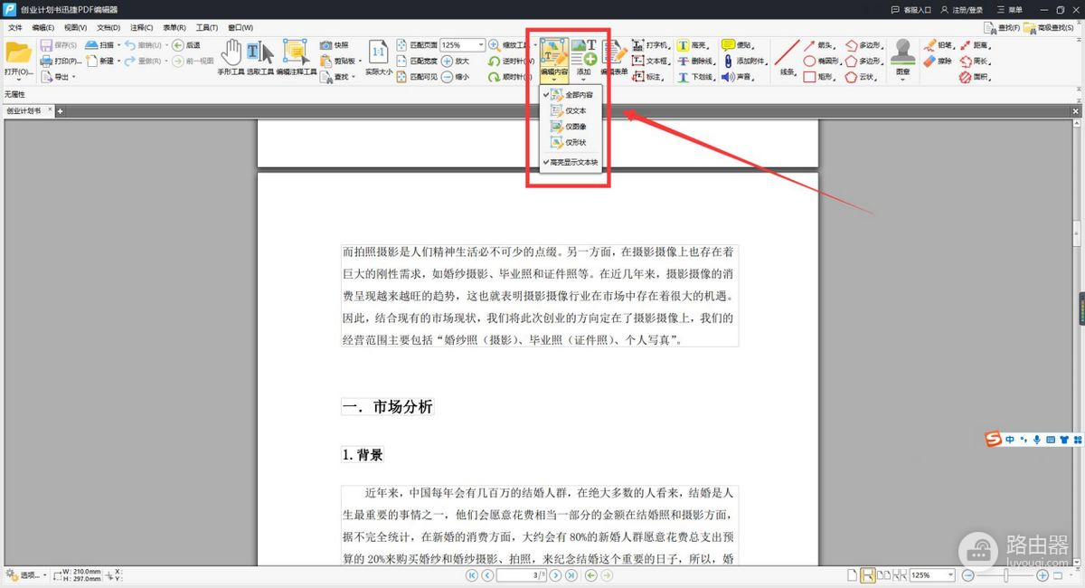Activate the 选取工具 select tool
The image size is (1085, 588).
pyautogui.click(x=259, y=56)
